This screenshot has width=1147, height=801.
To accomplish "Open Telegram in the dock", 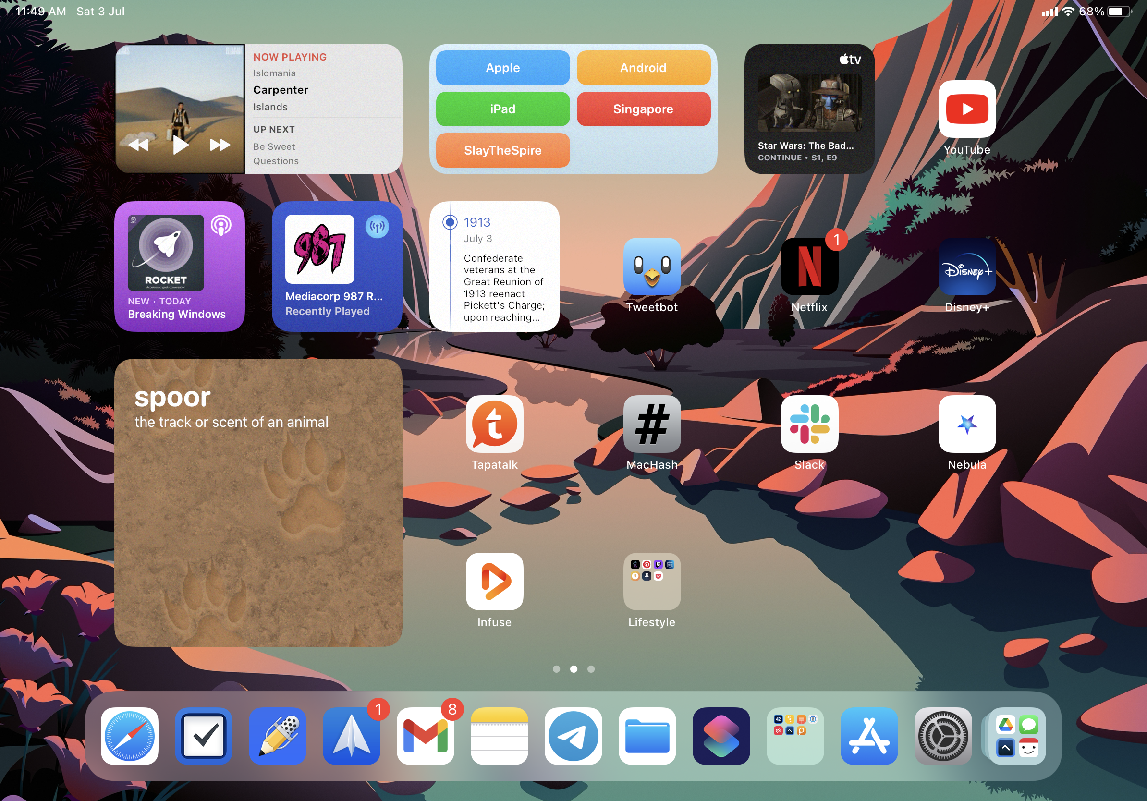I will coord(573,736).
